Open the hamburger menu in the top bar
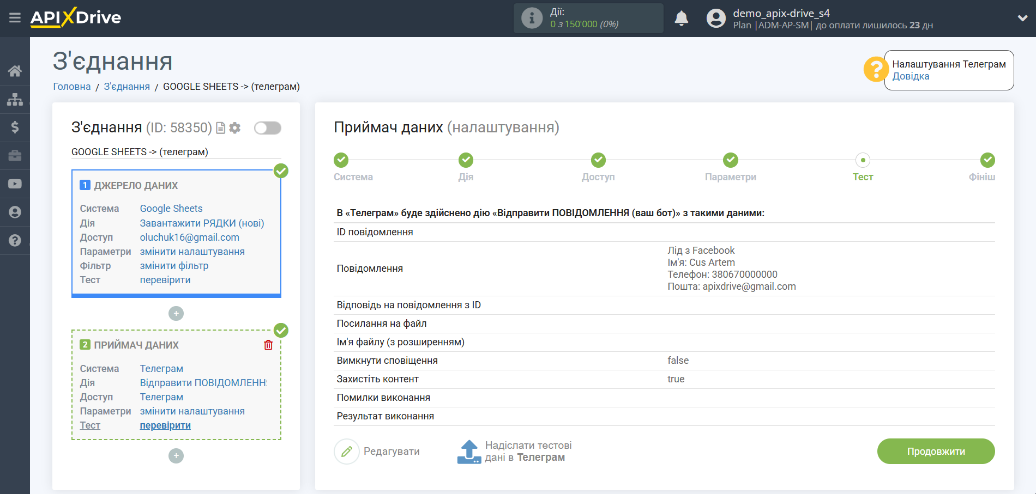Screen dimensions: 1036x494 15,18
